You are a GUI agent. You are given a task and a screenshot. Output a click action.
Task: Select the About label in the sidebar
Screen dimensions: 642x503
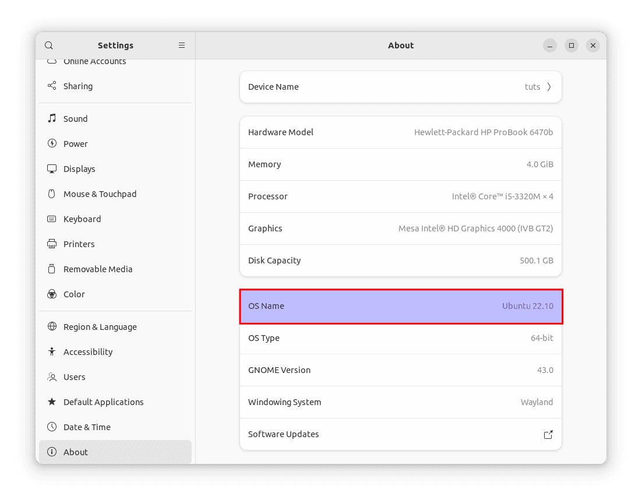tap(75, 452)
